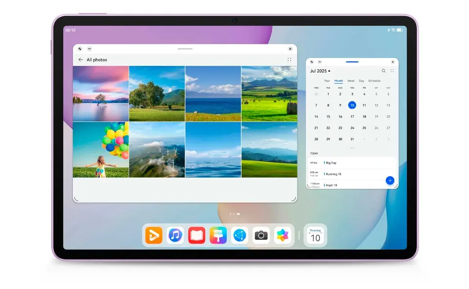The width and height of the screenshot is (469, 289).
Task: Go back from All photos
Action: (81, 59)
